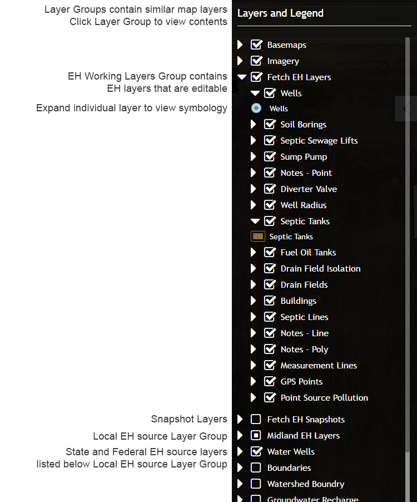Uncheck the Basemaps layer group checkbox
This screenshot has height=502, width=417.
coord(256,45)
